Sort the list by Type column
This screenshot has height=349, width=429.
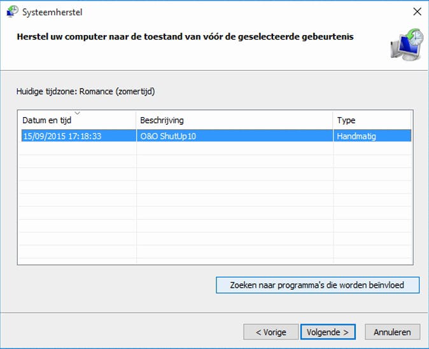[346, 120]
